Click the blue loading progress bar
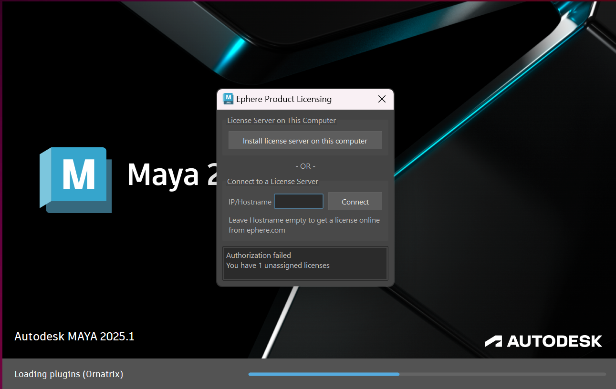 click(x=324, y=374)
